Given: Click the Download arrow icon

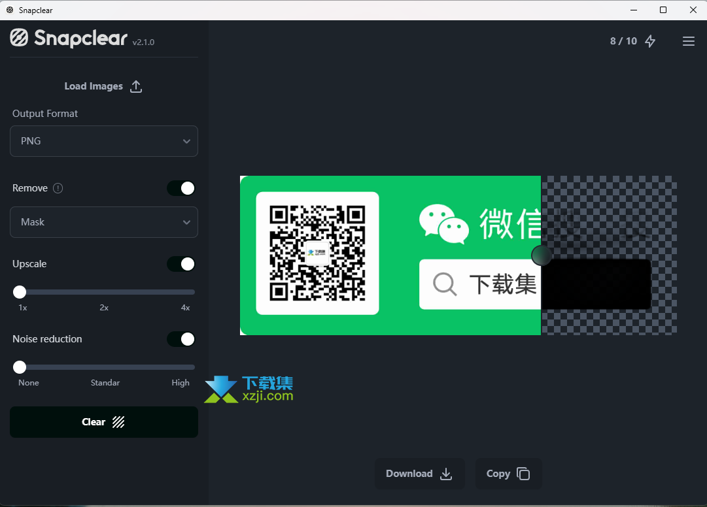Looking at the screenshot, I should pos(446,474).
